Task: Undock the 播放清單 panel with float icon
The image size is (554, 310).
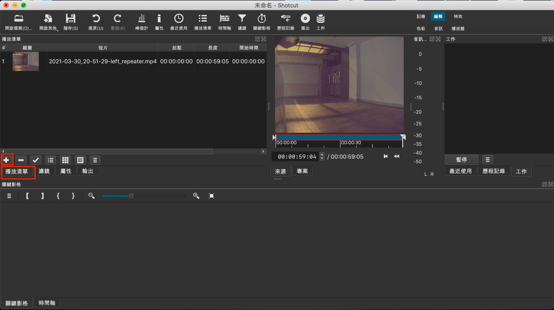Action: 257,39
